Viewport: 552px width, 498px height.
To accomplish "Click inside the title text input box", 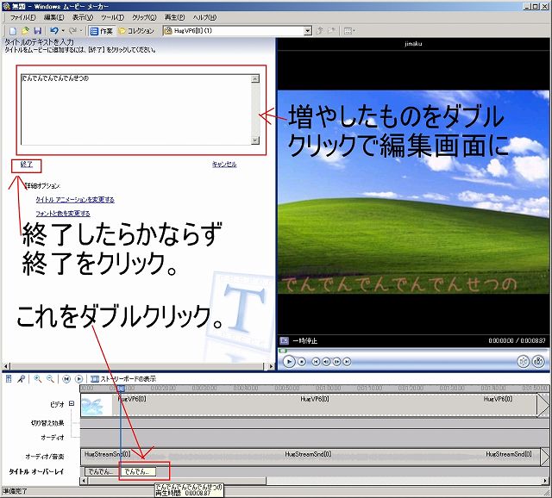I will coord(136,109).
